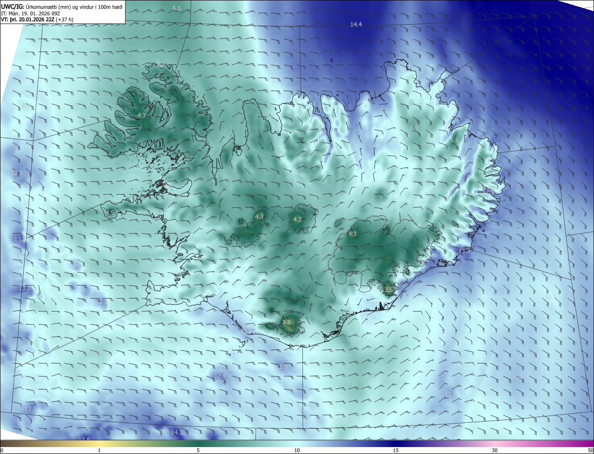Click the 12.4 value in the southern sea
Viewport: 594px width, 454px height.
pos(220,376)
